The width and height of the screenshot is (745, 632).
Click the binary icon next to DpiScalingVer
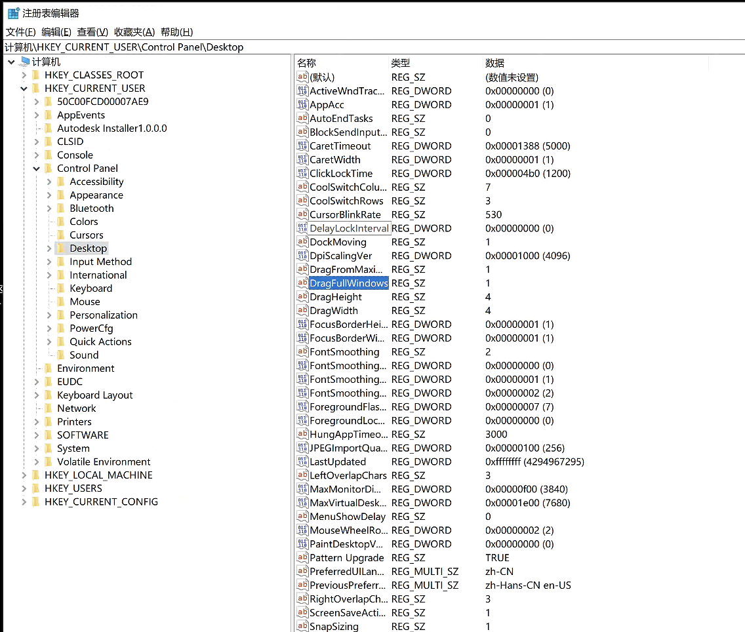[302, 256]
